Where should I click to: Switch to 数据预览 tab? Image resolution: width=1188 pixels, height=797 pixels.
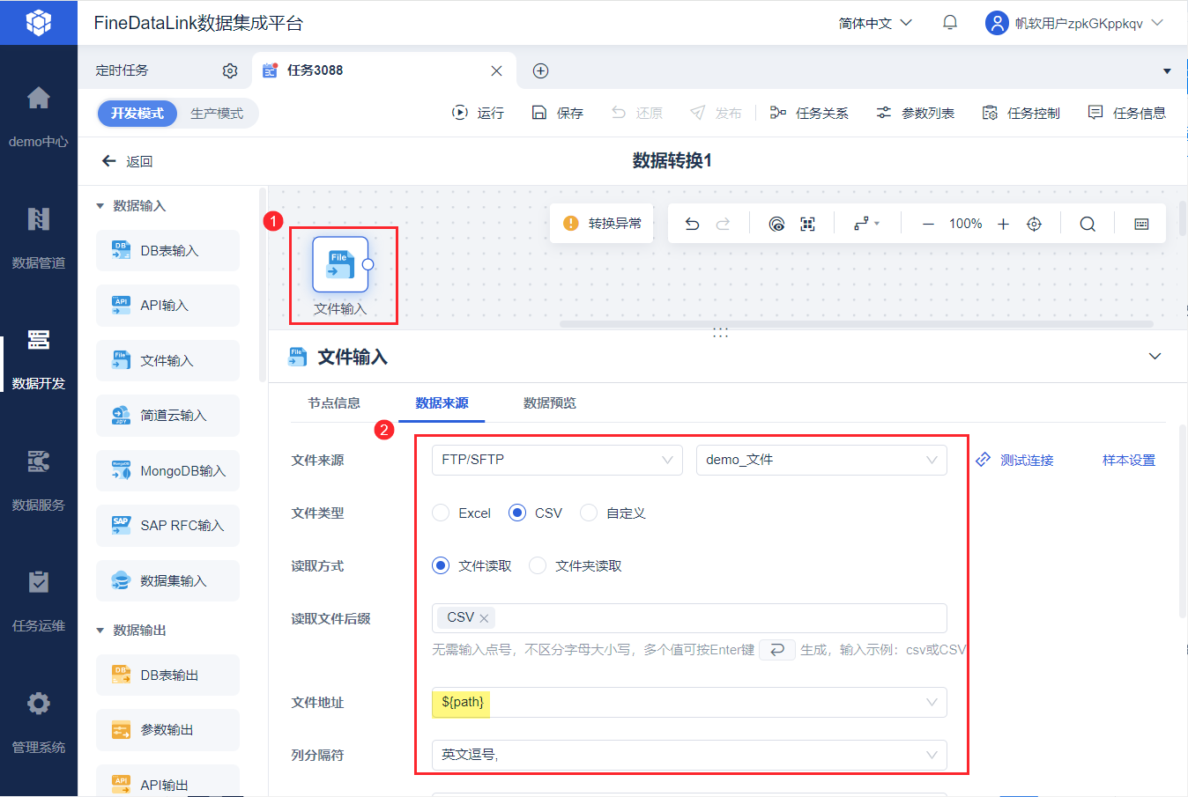(550, 403)
